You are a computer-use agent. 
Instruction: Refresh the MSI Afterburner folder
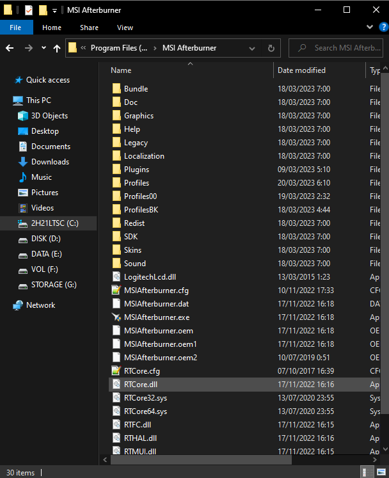[x=271, y=48]
